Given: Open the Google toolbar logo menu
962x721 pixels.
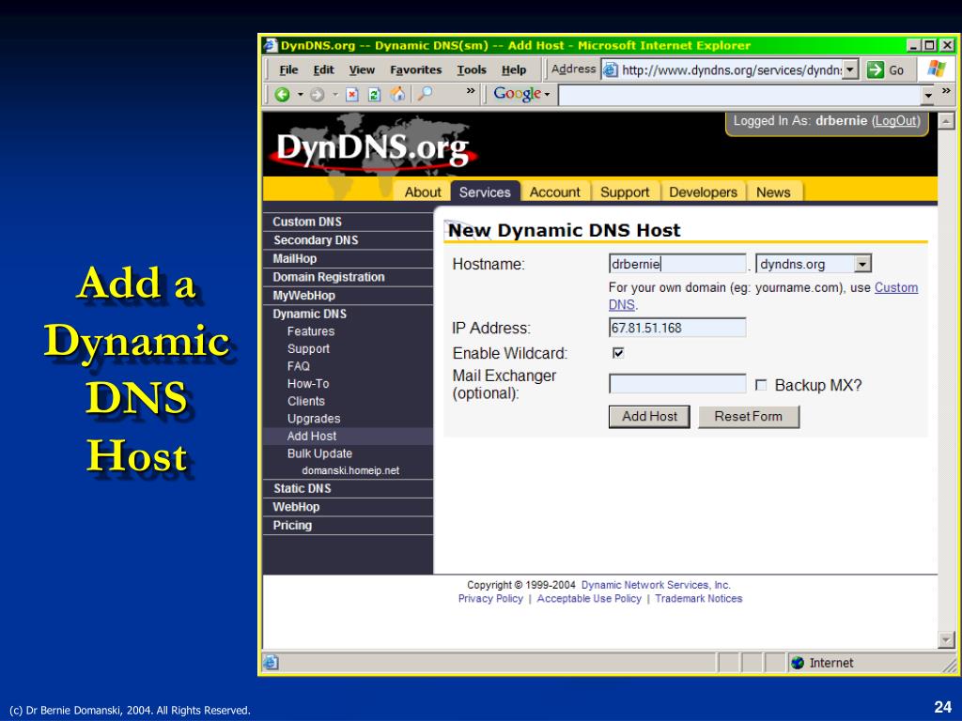Looking at the screenshot, I should click(x=521, y=94).
